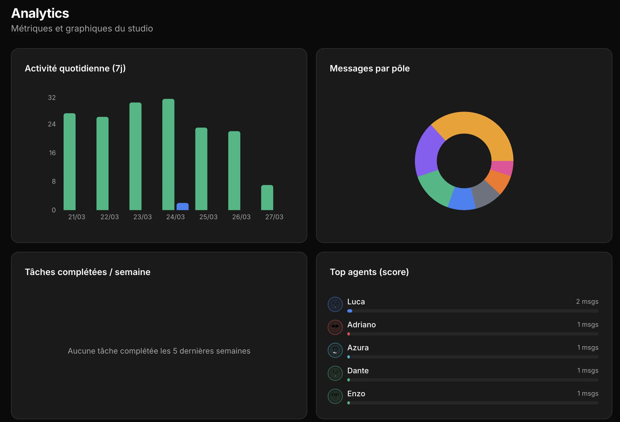Click the Analytics page title
The image size is (620, 422).
40,13
